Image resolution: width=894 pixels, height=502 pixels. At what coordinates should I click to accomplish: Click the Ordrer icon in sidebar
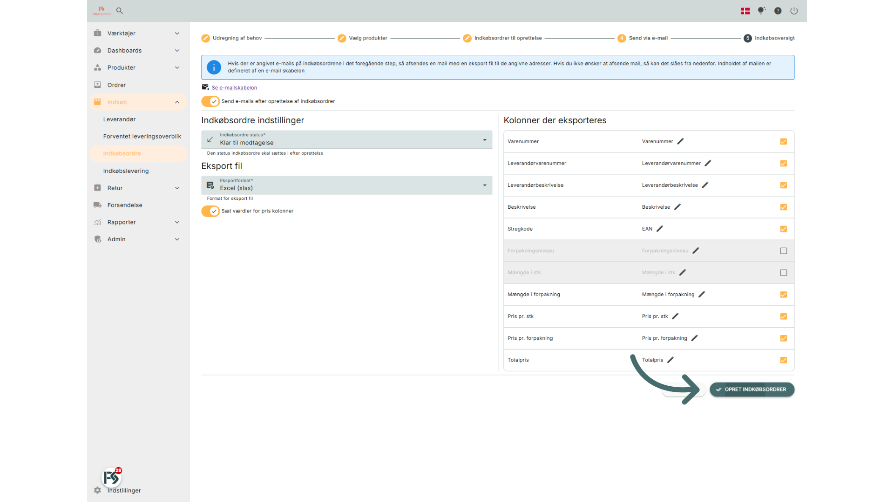point(97,85)
